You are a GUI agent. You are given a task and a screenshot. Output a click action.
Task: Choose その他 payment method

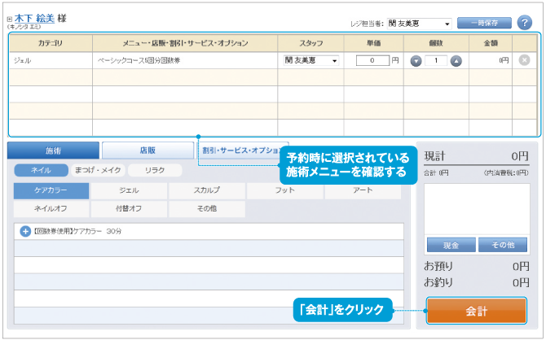[x=503, y=245]
